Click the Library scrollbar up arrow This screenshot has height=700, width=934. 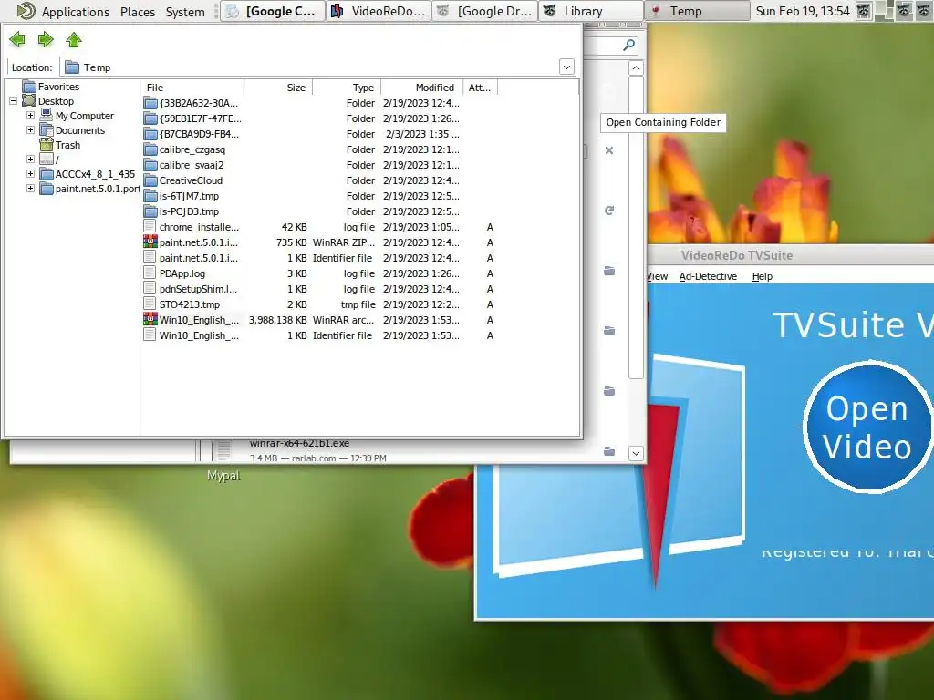tap(636, 67)
